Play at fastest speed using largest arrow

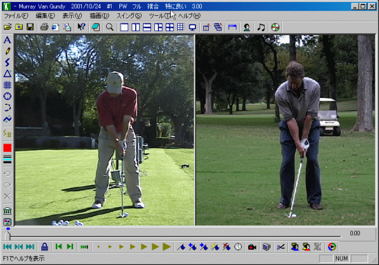166,247
